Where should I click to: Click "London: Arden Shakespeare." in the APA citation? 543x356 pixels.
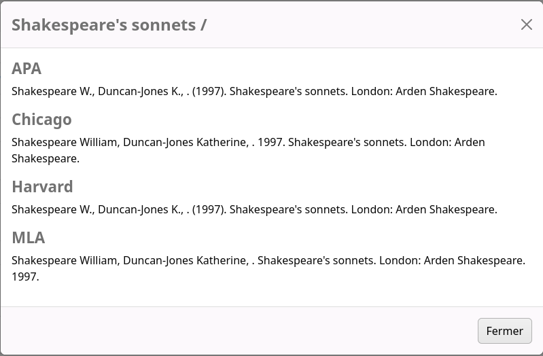(424, 91)
